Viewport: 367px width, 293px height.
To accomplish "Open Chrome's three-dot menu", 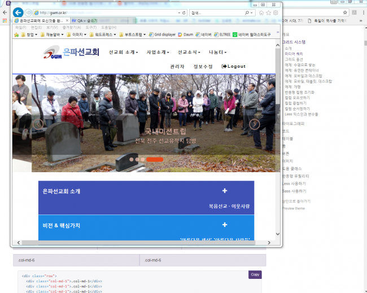I will [364, 12].
